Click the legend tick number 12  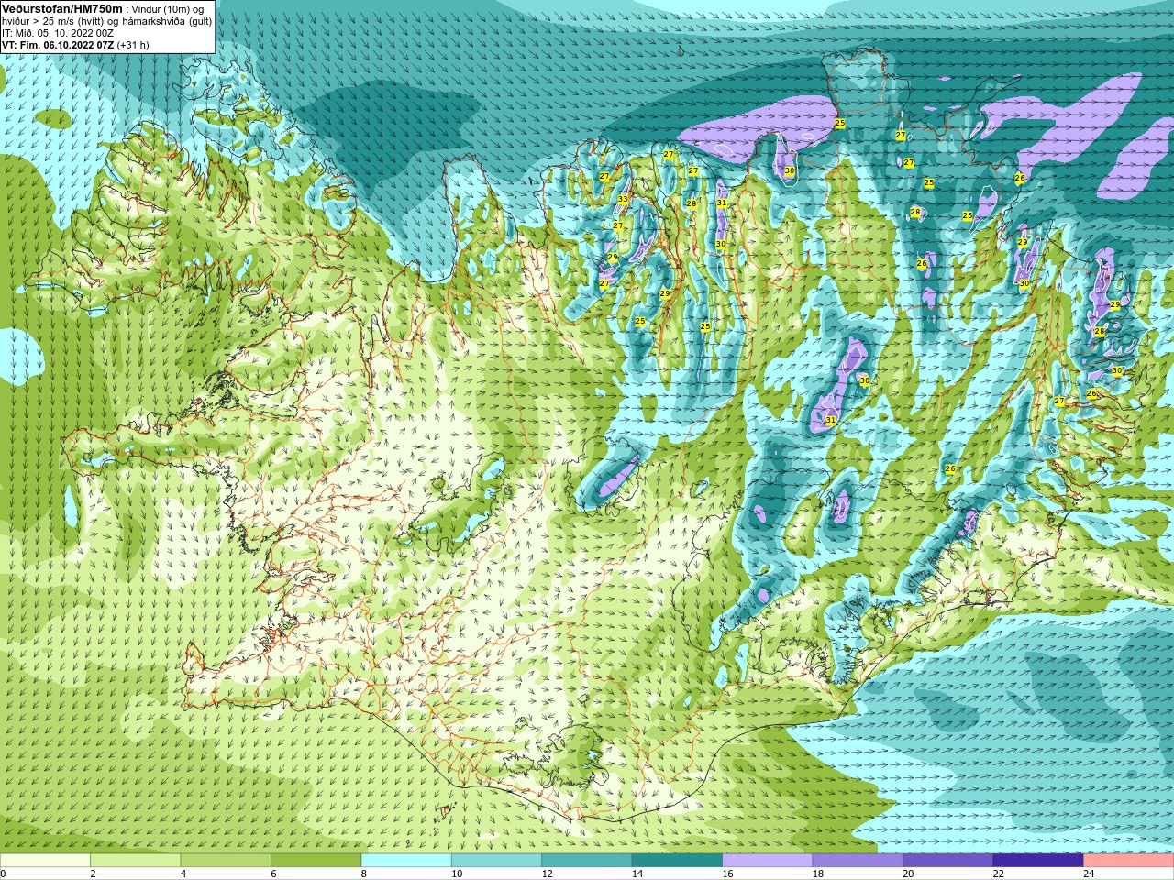click(x=547, y=874)
